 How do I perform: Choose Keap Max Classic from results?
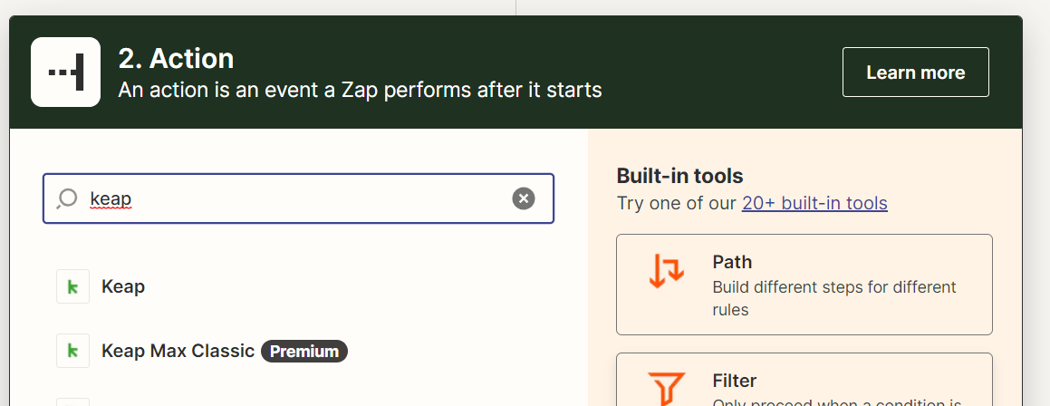pos(178,351)
